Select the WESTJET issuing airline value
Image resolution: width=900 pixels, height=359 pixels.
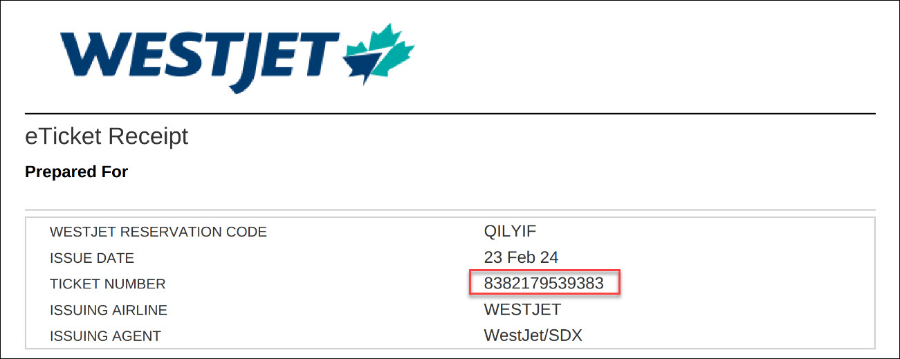(522, 309)
